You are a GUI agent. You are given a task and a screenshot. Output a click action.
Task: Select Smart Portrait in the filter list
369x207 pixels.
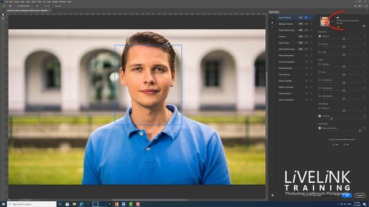tap(284, 18)
